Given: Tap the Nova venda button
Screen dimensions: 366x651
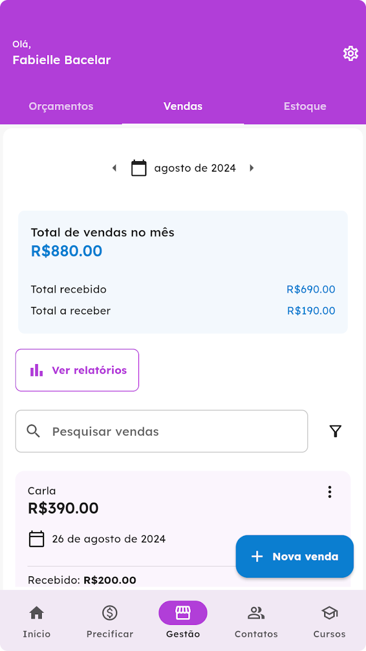Looking at the screenshot, I should pos(295,556).
